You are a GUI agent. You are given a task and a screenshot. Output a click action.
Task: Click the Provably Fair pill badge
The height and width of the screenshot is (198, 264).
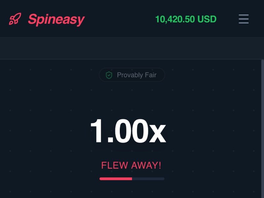132,75
